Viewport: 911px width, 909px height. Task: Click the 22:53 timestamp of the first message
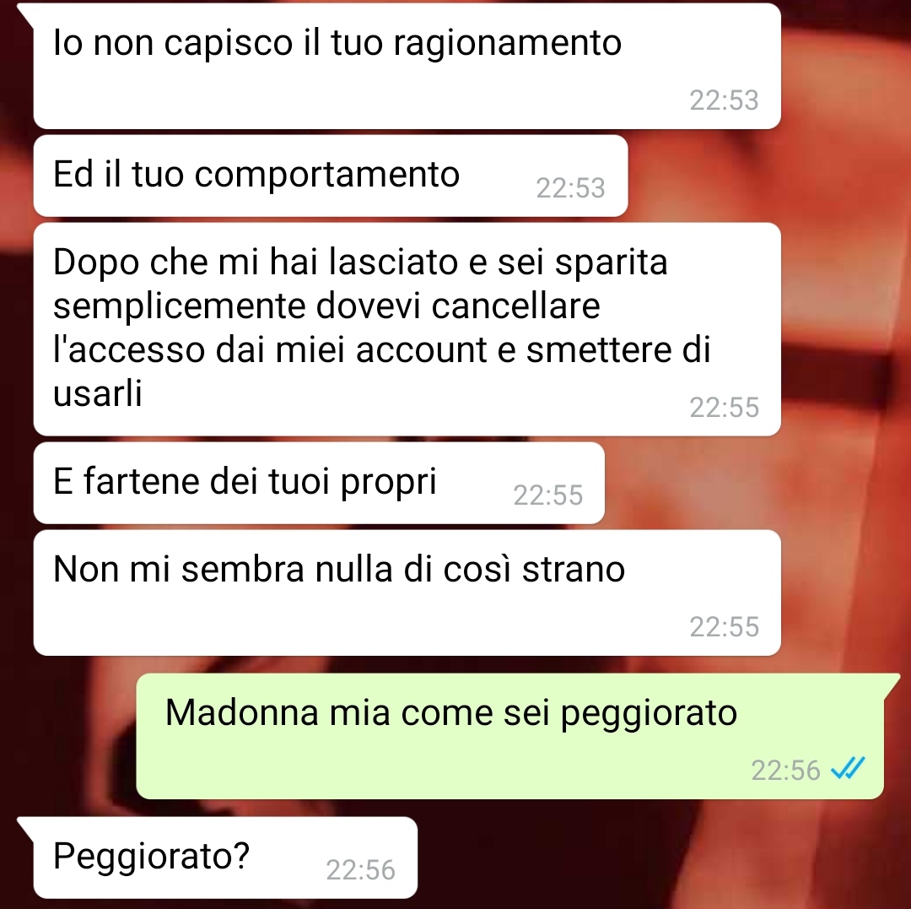point(724,100)
